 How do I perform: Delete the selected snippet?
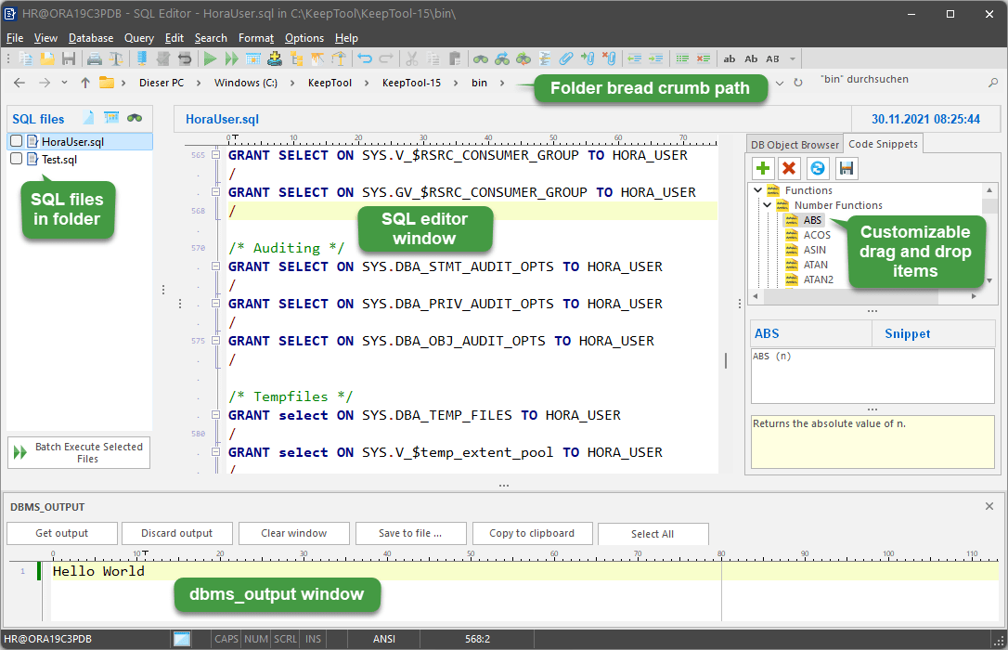(791, 168)
